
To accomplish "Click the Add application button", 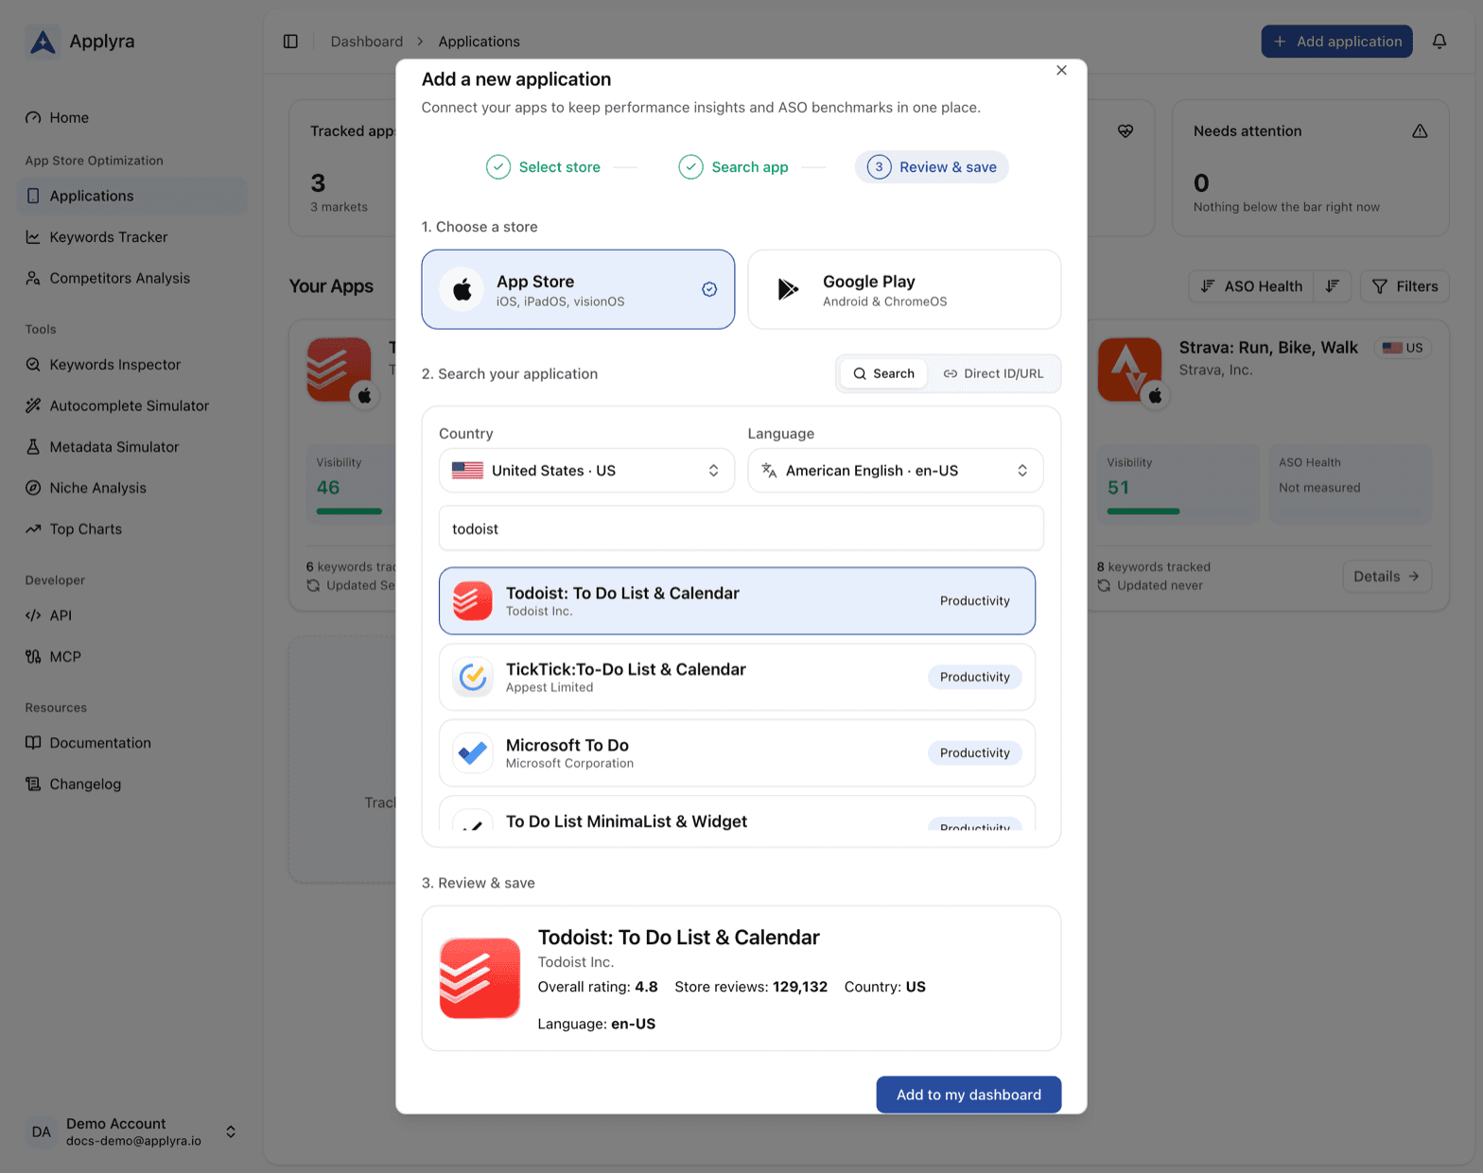I will pos(1336,42).
